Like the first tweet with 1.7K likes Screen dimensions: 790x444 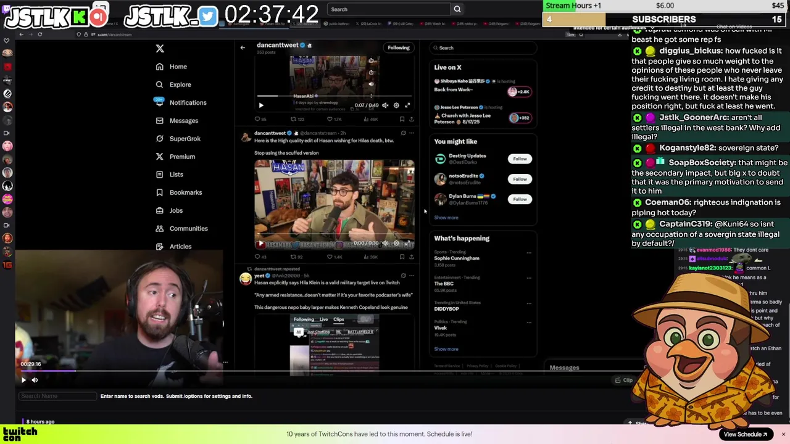(x=334, y=119)
